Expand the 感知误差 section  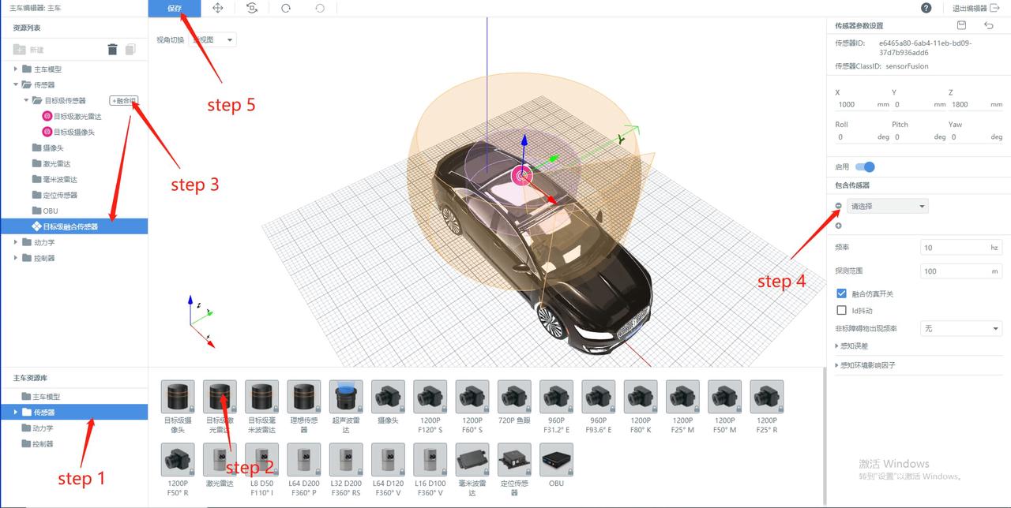(853, 346)
